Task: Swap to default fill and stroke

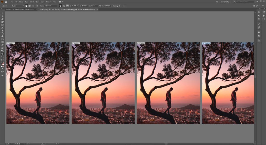Action: 2,60
